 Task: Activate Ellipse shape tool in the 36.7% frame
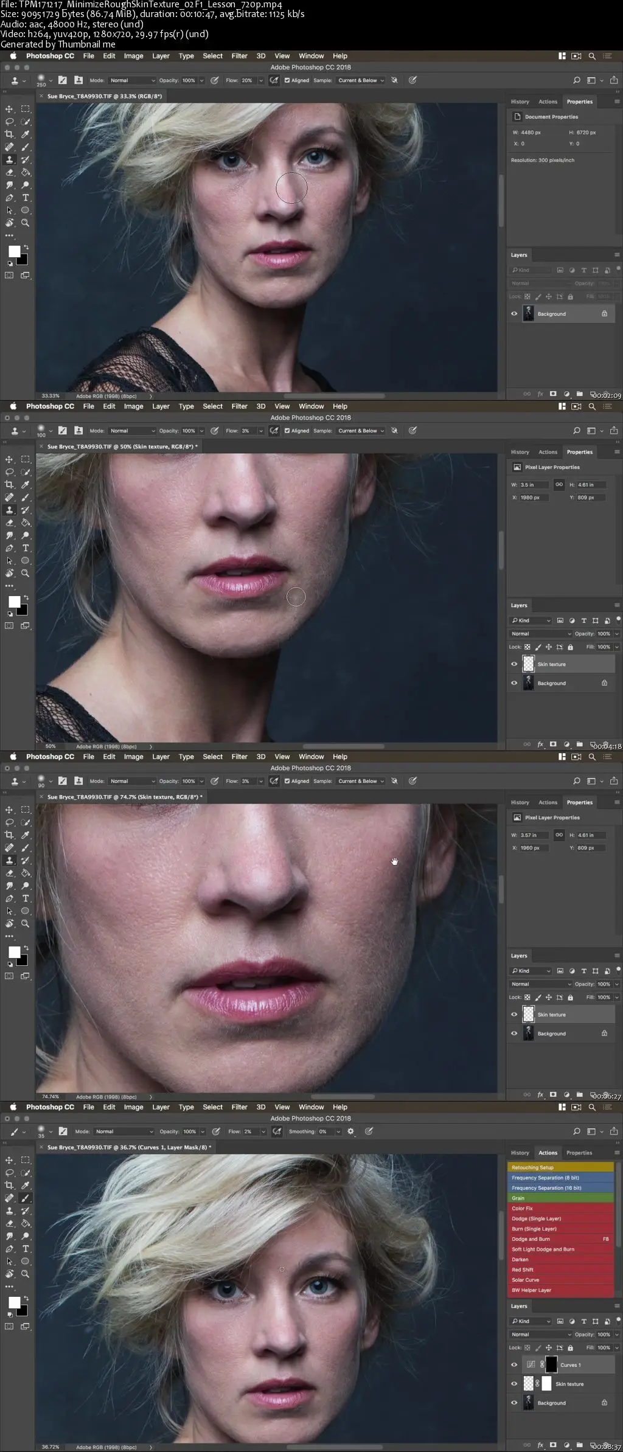point(26,1261)
